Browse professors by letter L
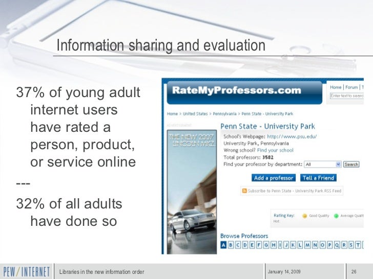Image resolution: width=373 pixels, height=279 pixels. (x=300, y=245)
